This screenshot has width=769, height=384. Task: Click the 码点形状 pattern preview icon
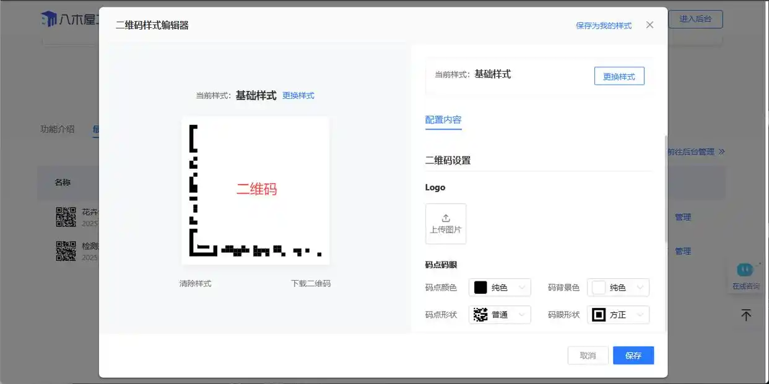(480, 315)
